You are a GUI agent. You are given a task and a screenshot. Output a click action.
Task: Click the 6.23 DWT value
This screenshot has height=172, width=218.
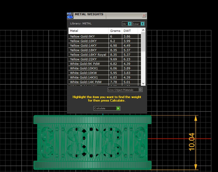tap(127, 59)
